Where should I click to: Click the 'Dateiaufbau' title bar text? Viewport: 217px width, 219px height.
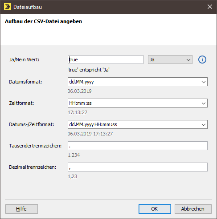(28, 7)
